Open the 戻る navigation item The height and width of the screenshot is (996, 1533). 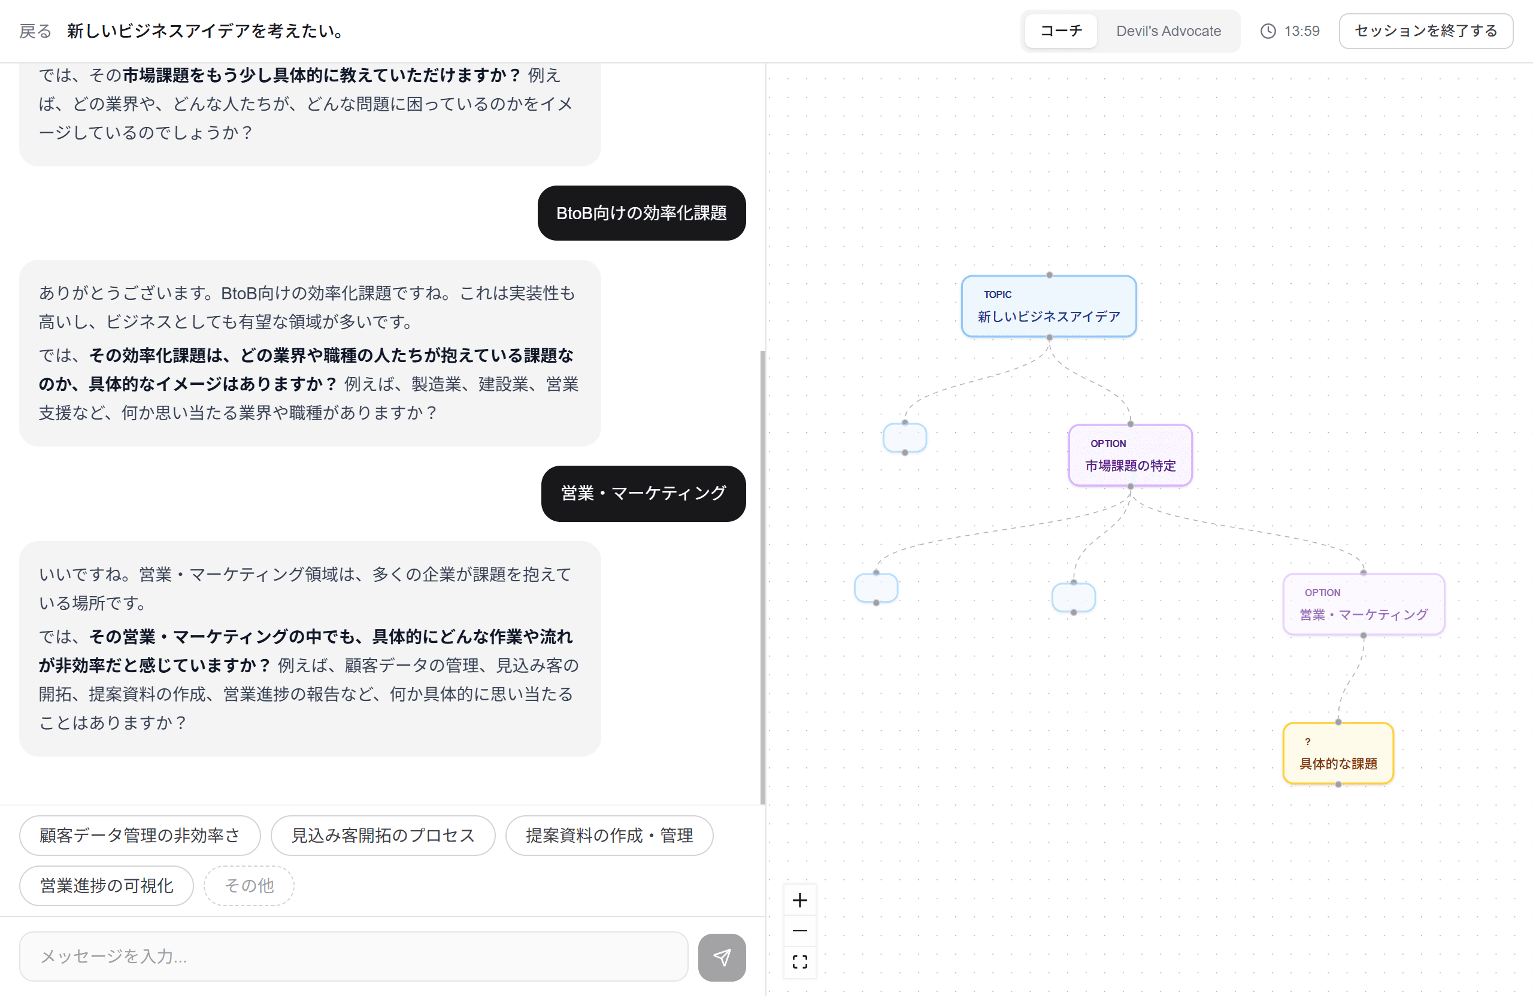coord(34,31)
